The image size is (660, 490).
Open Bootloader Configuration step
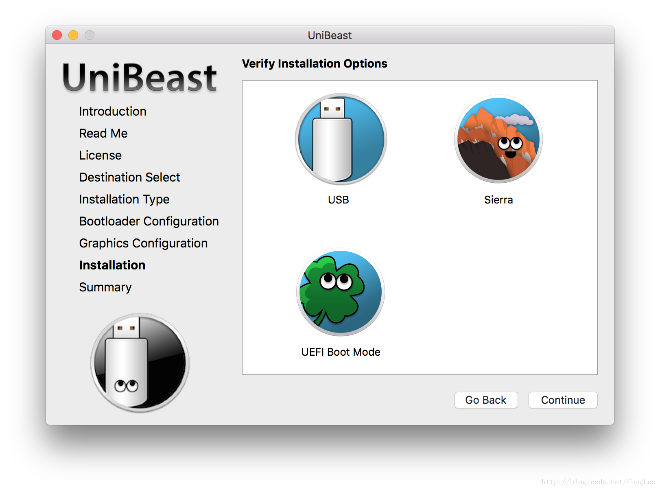click(149, 221)
